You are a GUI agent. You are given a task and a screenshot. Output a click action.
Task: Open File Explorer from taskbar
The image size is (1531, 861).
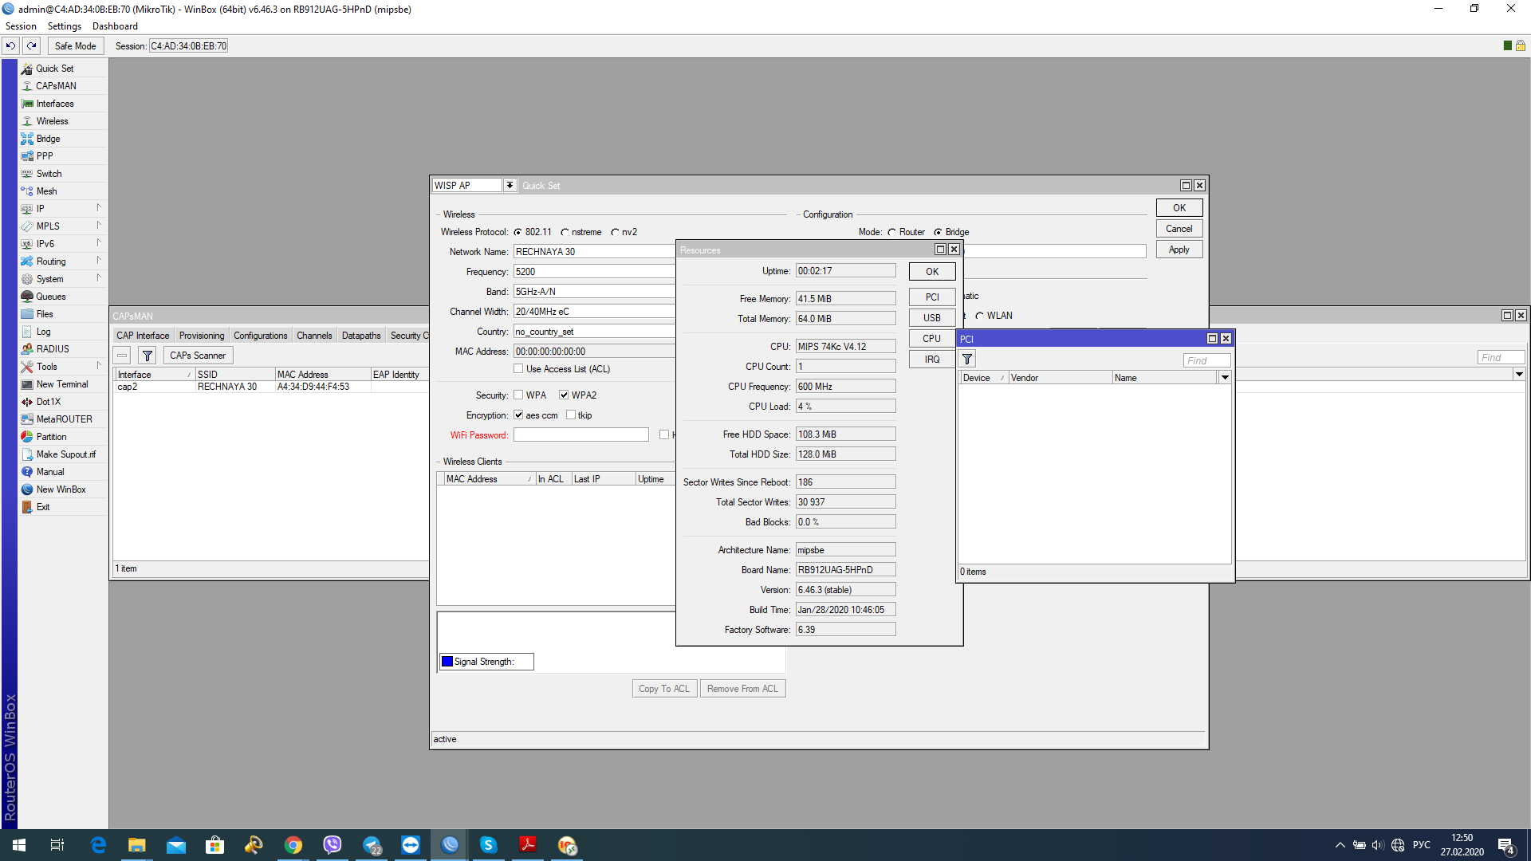pyautogui.click(x=137, y=845)
